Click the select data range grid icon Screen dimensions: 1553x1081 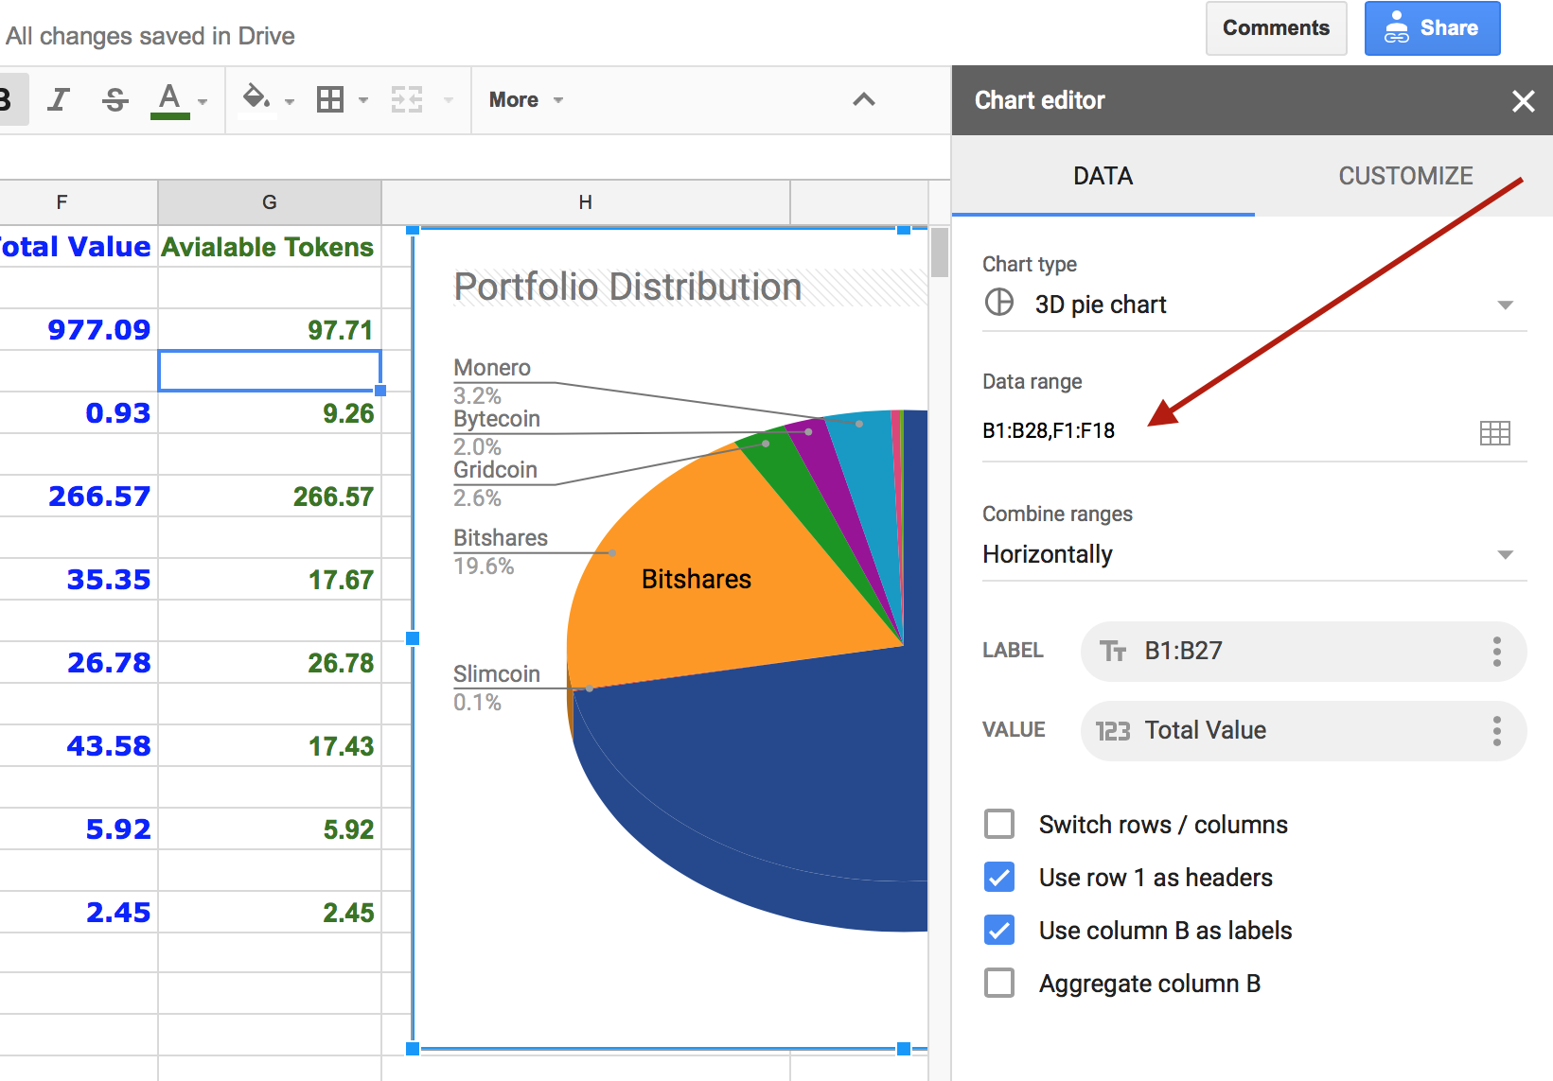pyautogui.click(x=1494, y=433)
